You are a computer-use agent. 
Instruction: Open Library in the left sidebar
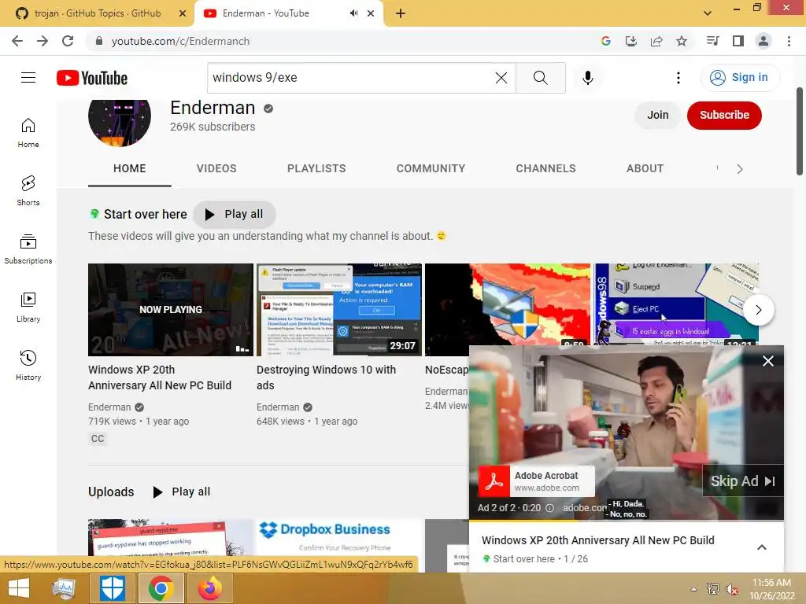(28, 308)
